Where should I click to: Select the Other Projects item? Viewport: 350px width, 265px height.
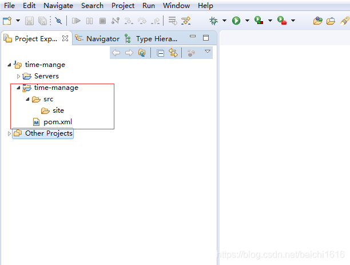click(x=43, y=133)
